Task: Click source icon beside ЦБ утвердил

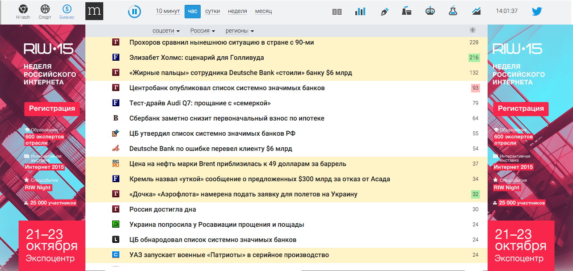Action: point(116,133)
